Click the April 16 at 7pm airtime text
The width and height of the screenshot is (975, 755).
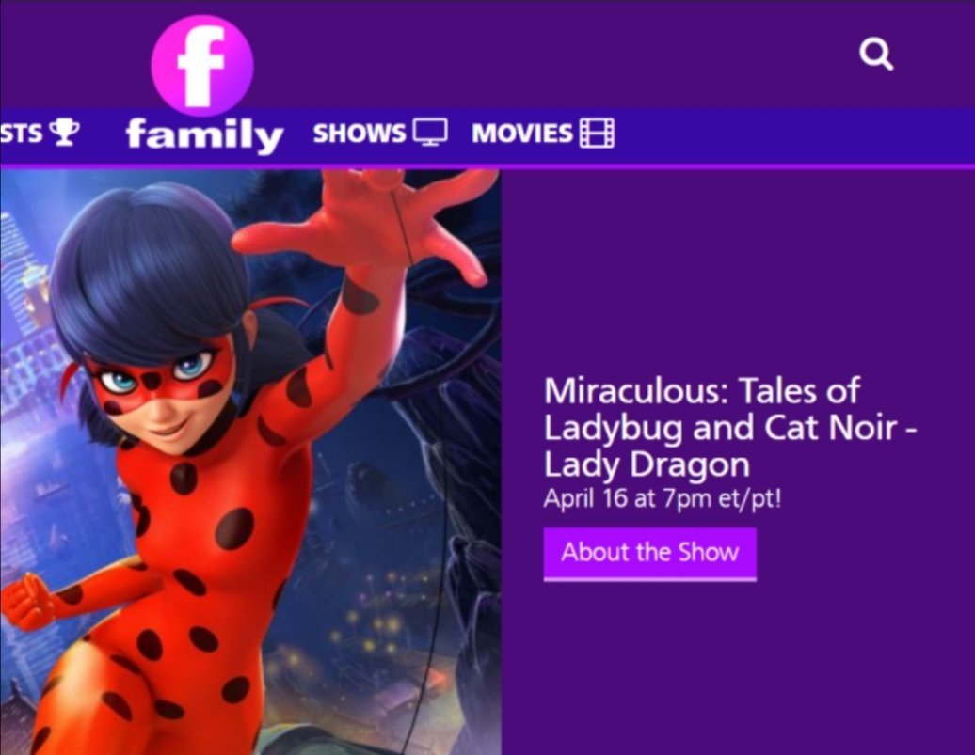pyautogui.click(x=663, y=499)
